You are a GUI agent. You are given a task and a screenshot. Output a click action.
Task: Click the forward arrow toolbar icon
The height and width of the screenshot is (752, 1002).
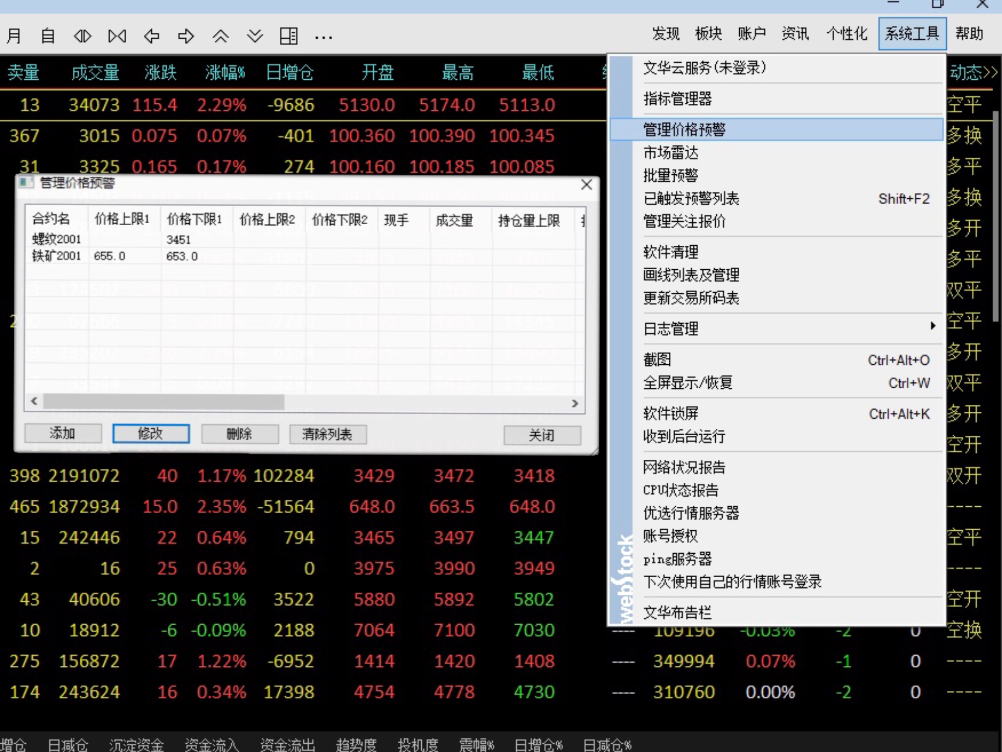point(186,36)
